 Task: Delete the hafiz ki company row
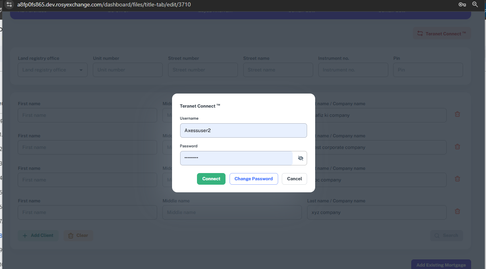(x=457, y=114)
